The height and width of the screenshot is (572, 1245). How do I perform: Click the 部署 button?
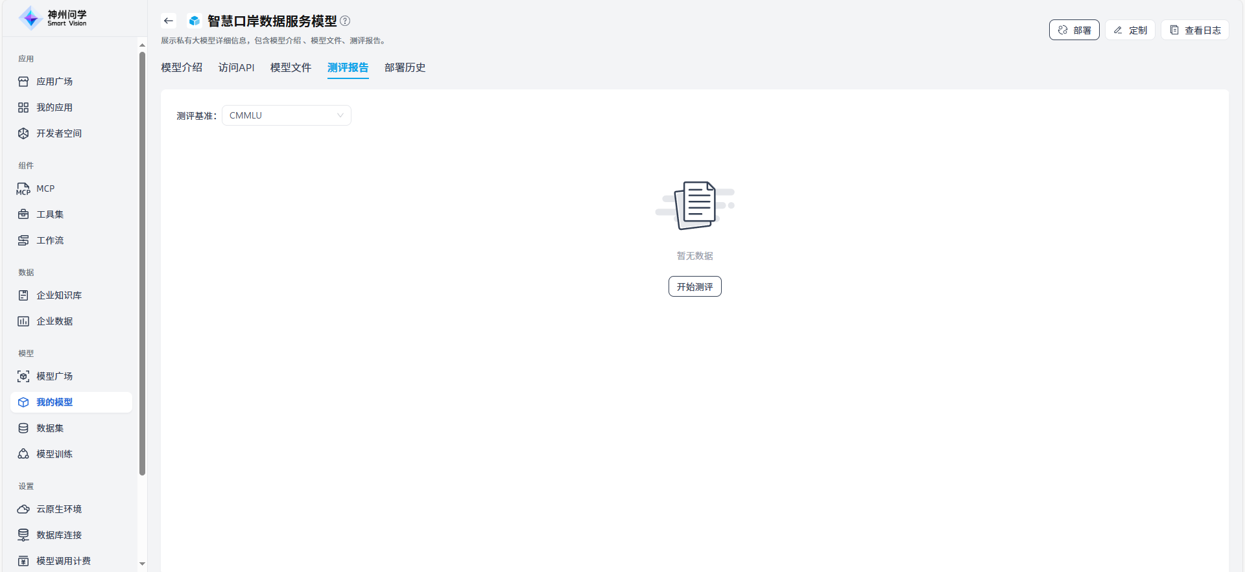coord(1074,30)
